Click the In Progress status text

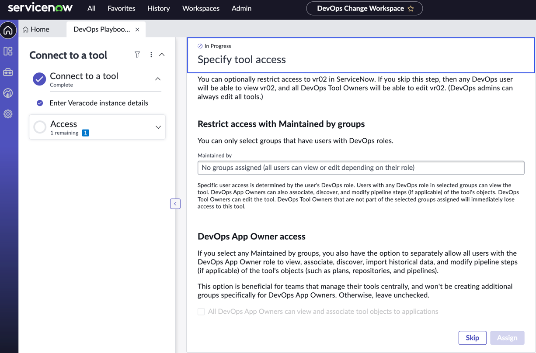218,46
